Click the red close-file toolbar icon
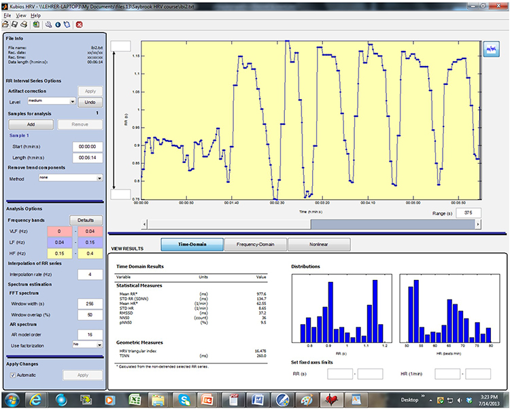 click(80, 24)
